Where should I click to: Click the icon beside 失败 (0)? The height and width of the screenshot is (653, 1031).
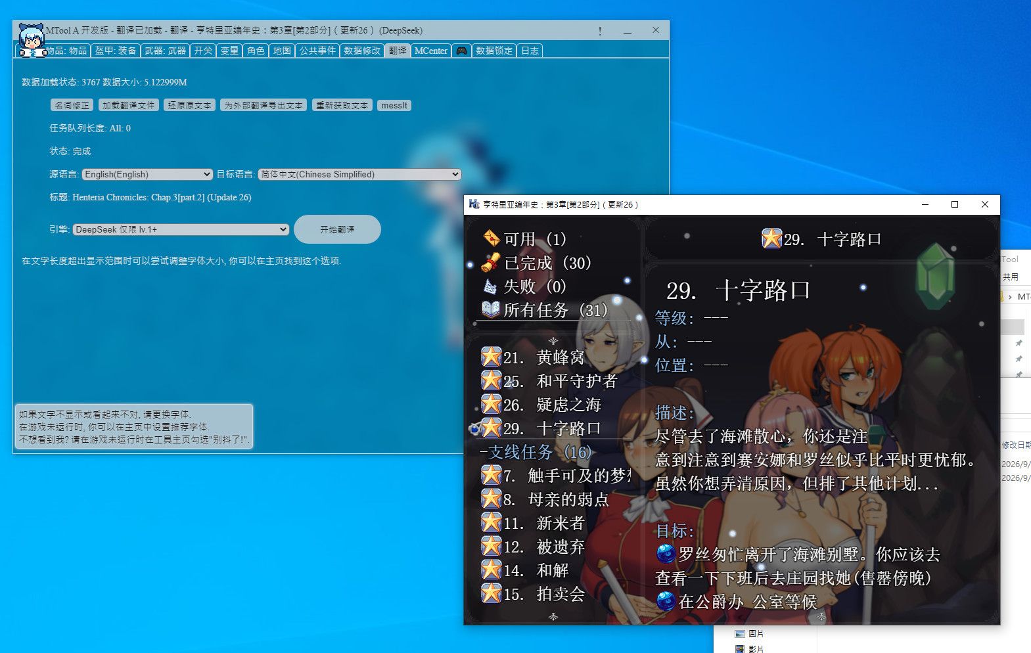pyautogui.click(x=491, y=286)
